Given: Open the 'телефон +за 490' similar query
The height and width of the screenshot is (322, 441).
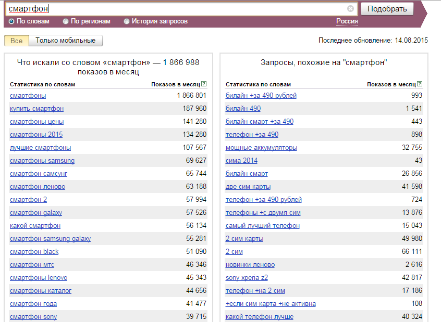Looking at the screenshot, I should pyautogui.click(x=252, y=135).
